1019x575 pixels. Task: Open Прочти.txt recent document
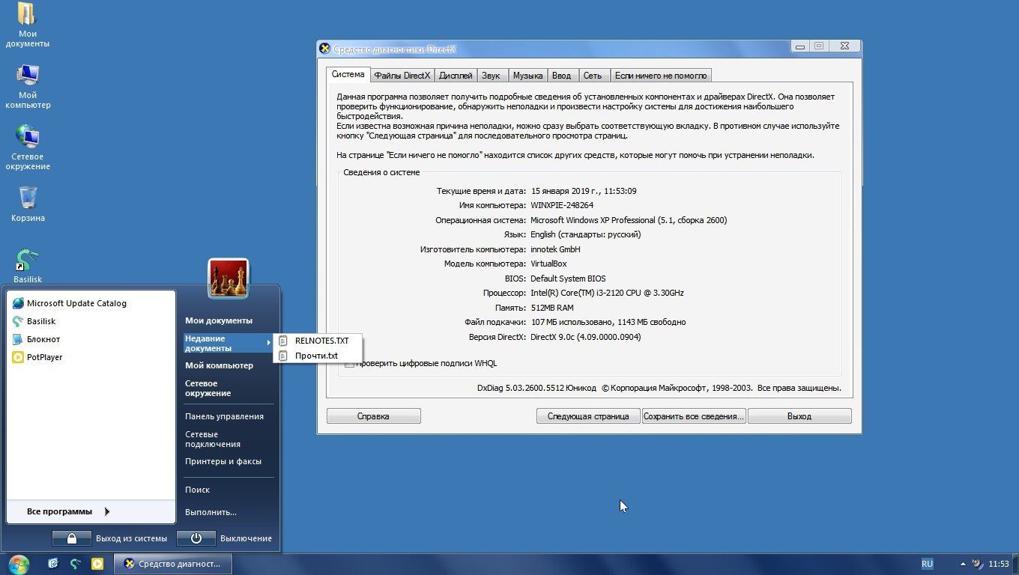pyautogui.click(x=318, y=356)
